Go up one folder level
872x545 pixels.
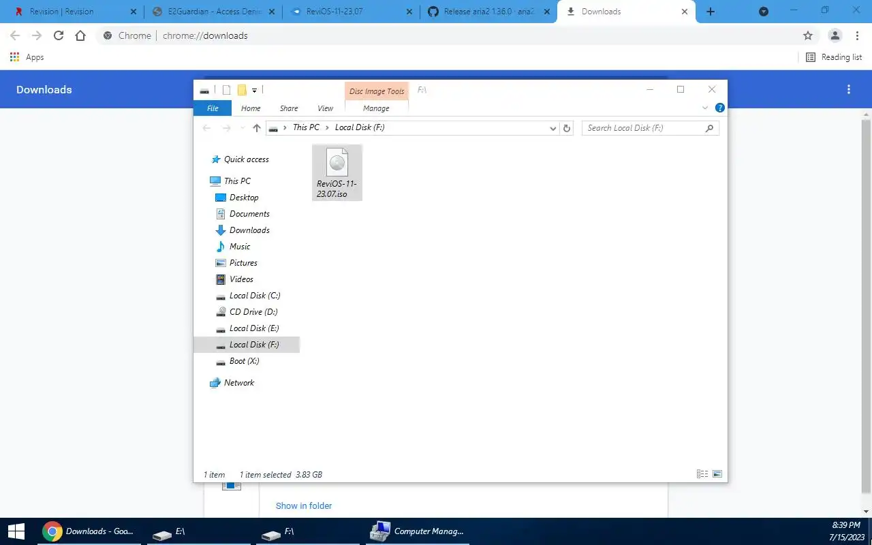click(x=257, y=128)
